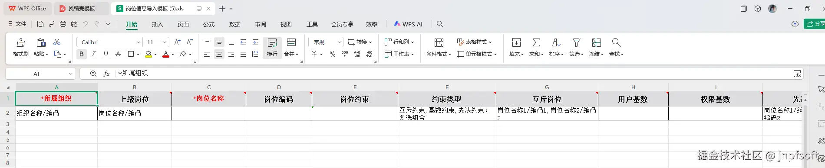Click the WPS AI button
This screenshot has width=825, height=168.
pos(408,24)
